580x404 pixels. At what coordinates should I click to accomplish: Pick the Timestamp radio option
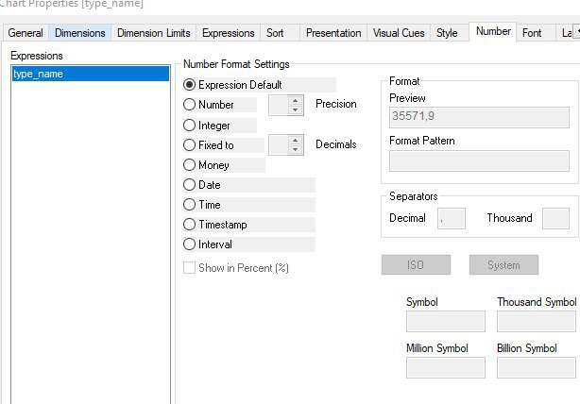(190, 225)
